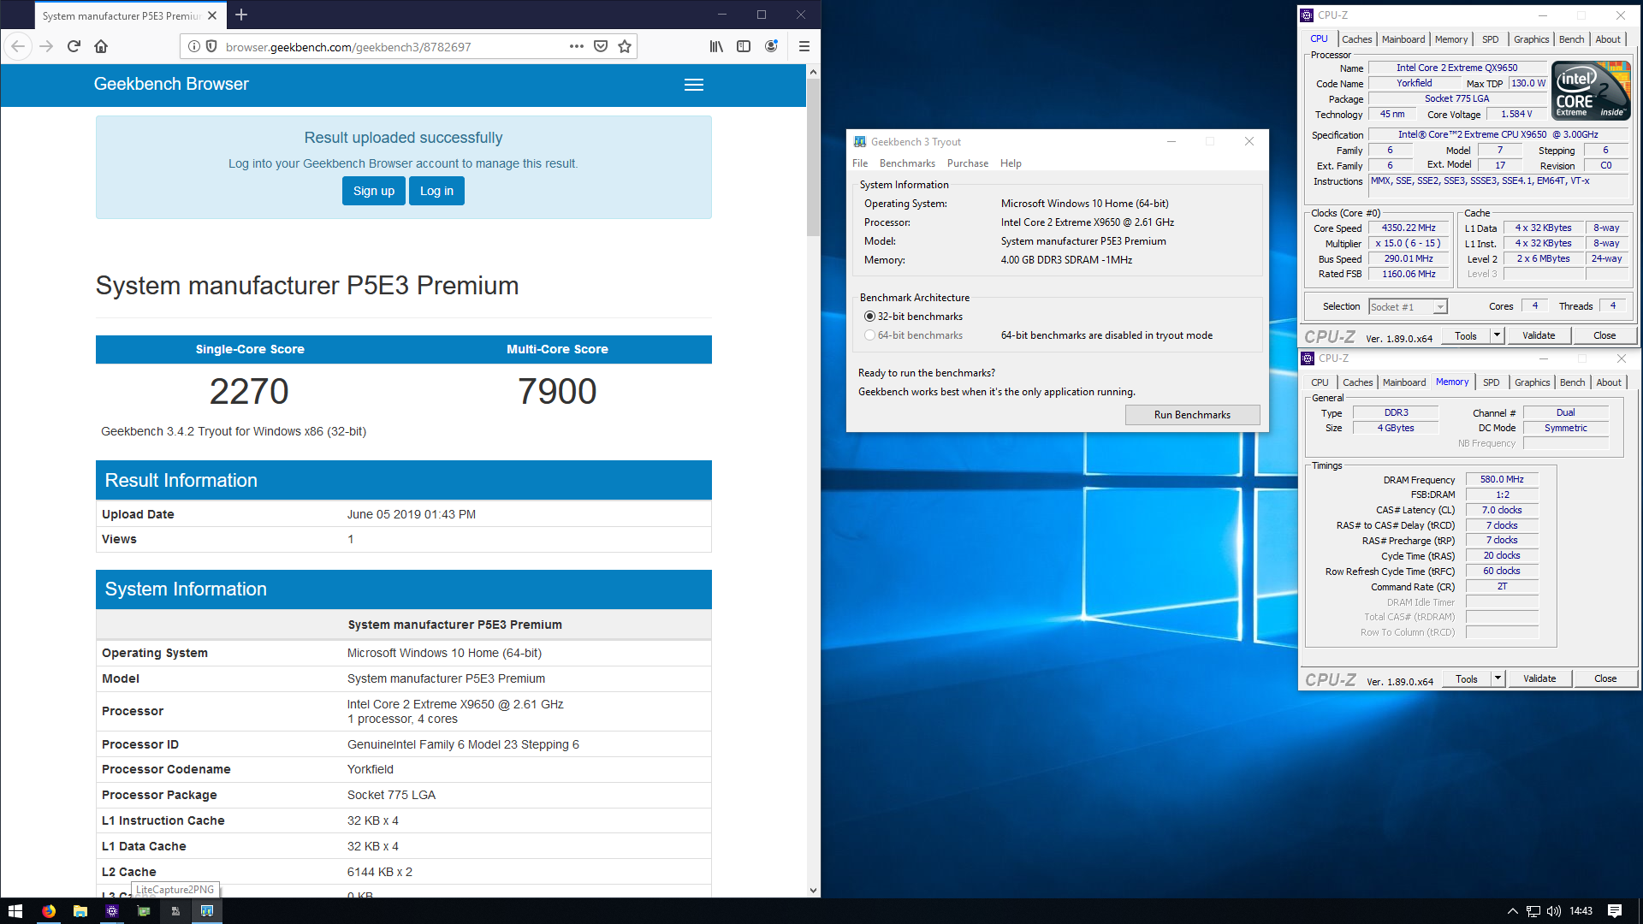
Task: Expand Geekbench Browser hamburger menu
Action: (694, 85)
